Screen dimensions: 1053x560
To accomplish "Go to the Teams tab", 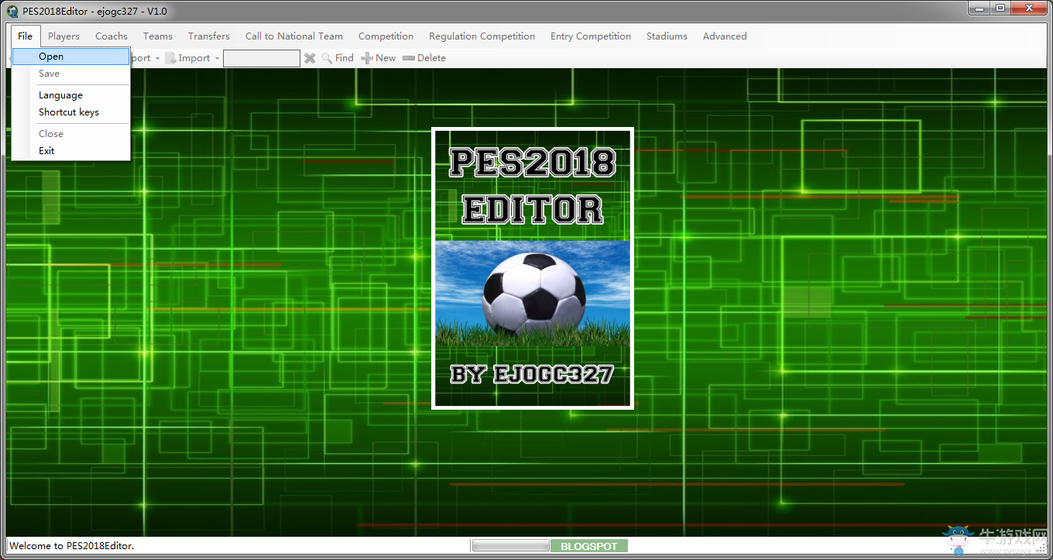I will coord(158,36).
